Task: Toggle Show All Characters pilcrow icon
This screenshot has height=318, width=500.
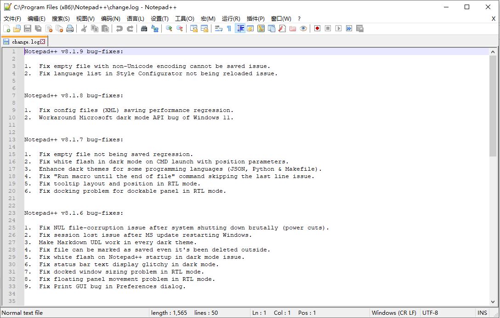Action: pos(229,28)
